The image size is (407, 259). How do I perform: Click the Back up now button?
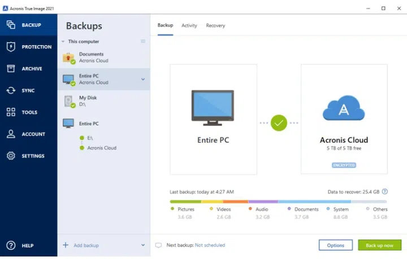tap(379, 245)
